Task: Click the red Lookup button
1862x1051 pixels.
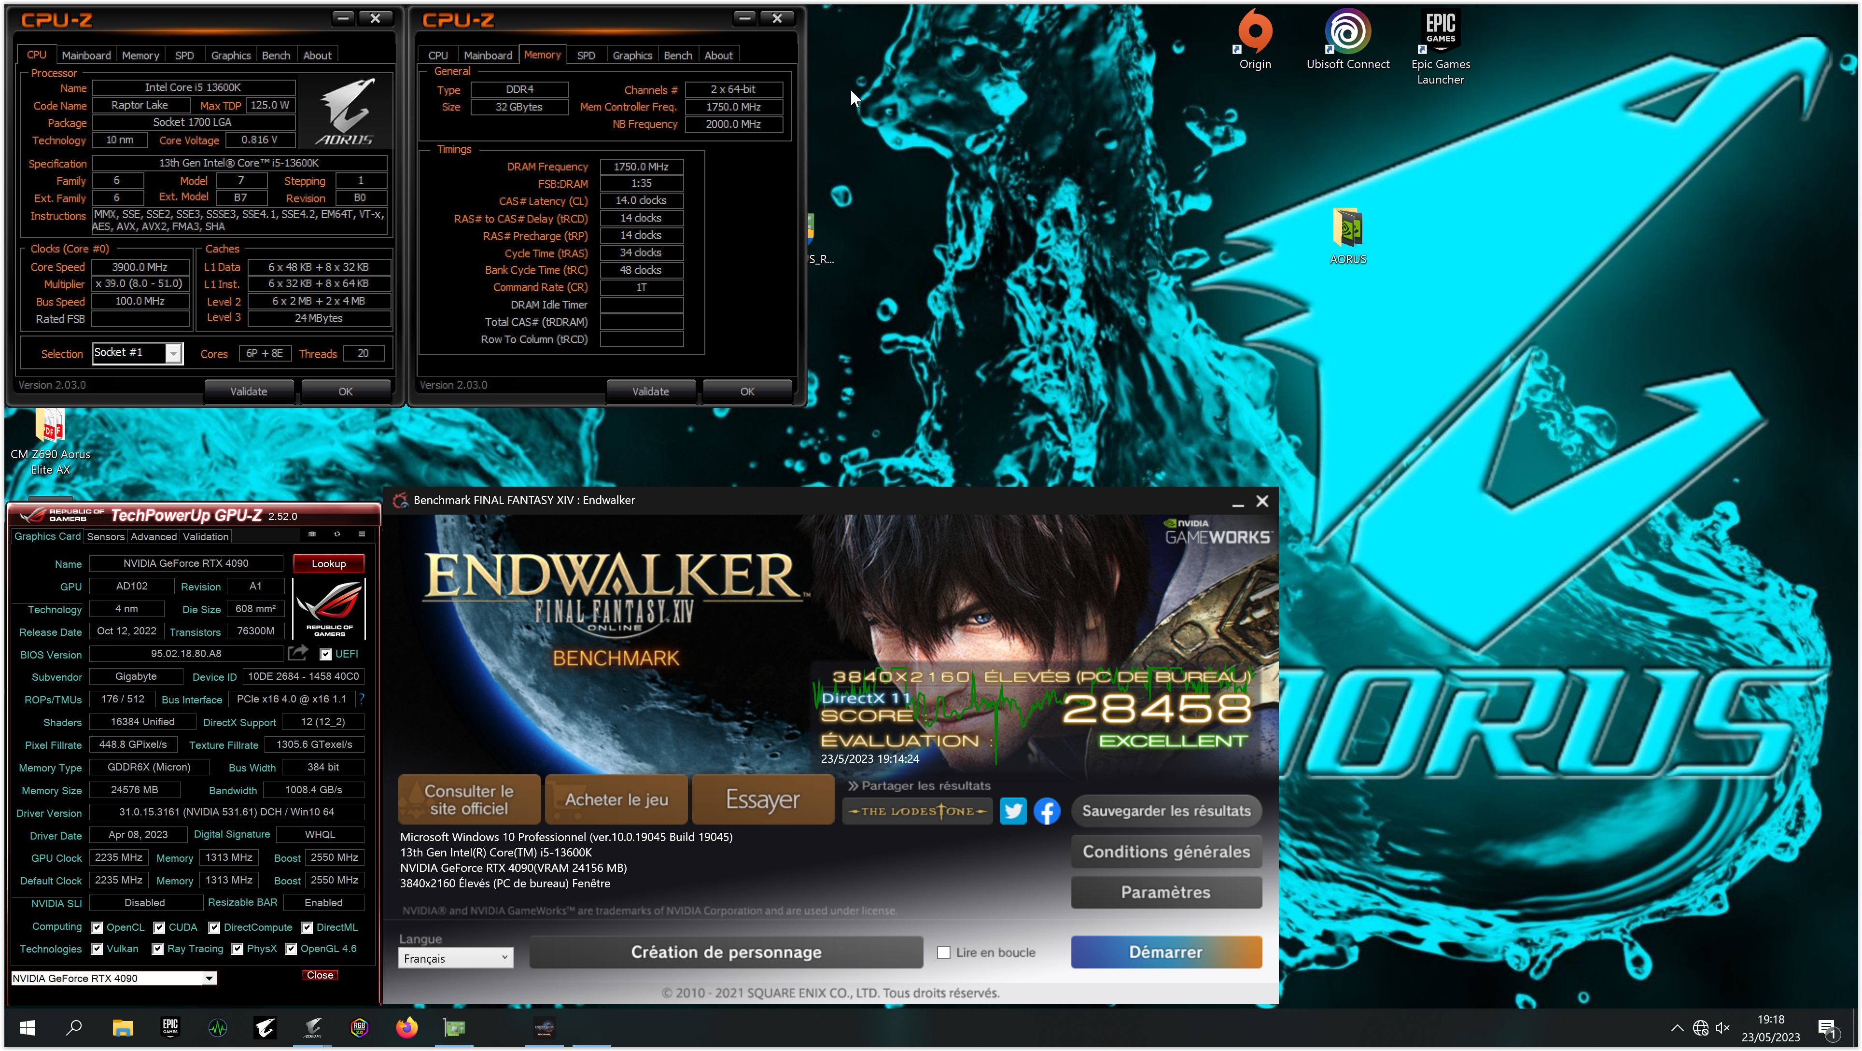Action: coord(329,564)
